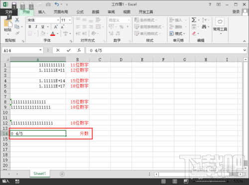Click the fill color bucket icon
This screenshot has height=185, width=249.
click(43, 33)
